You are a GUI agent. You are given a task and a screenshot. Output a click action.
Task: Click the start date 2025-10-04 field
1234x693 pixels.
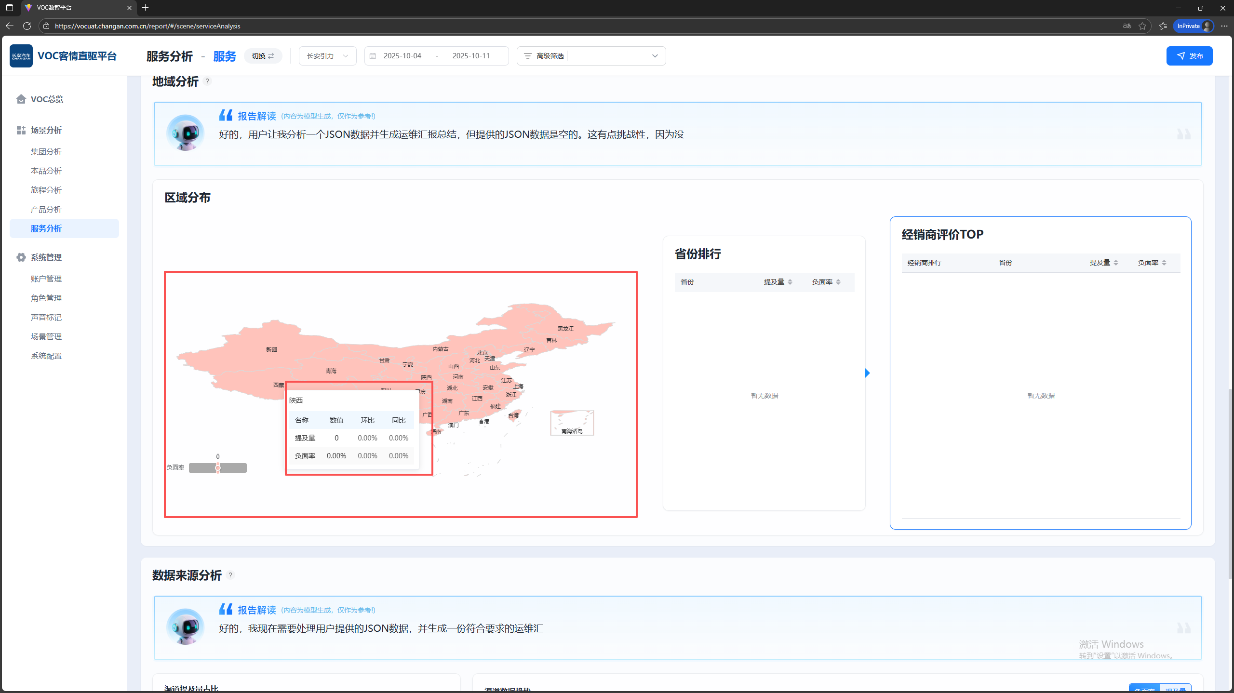point(402,56)
